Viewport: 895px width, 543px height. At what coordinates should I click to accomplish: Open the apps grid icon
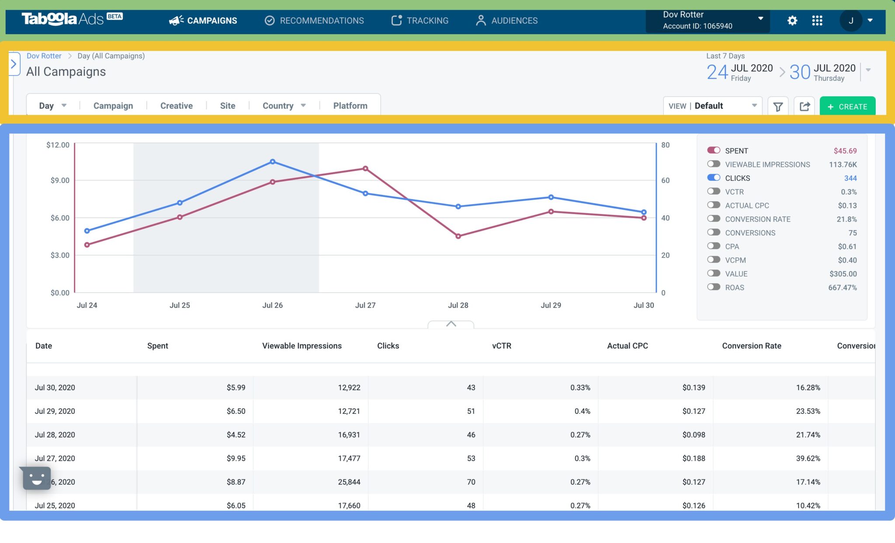[817, 21]
